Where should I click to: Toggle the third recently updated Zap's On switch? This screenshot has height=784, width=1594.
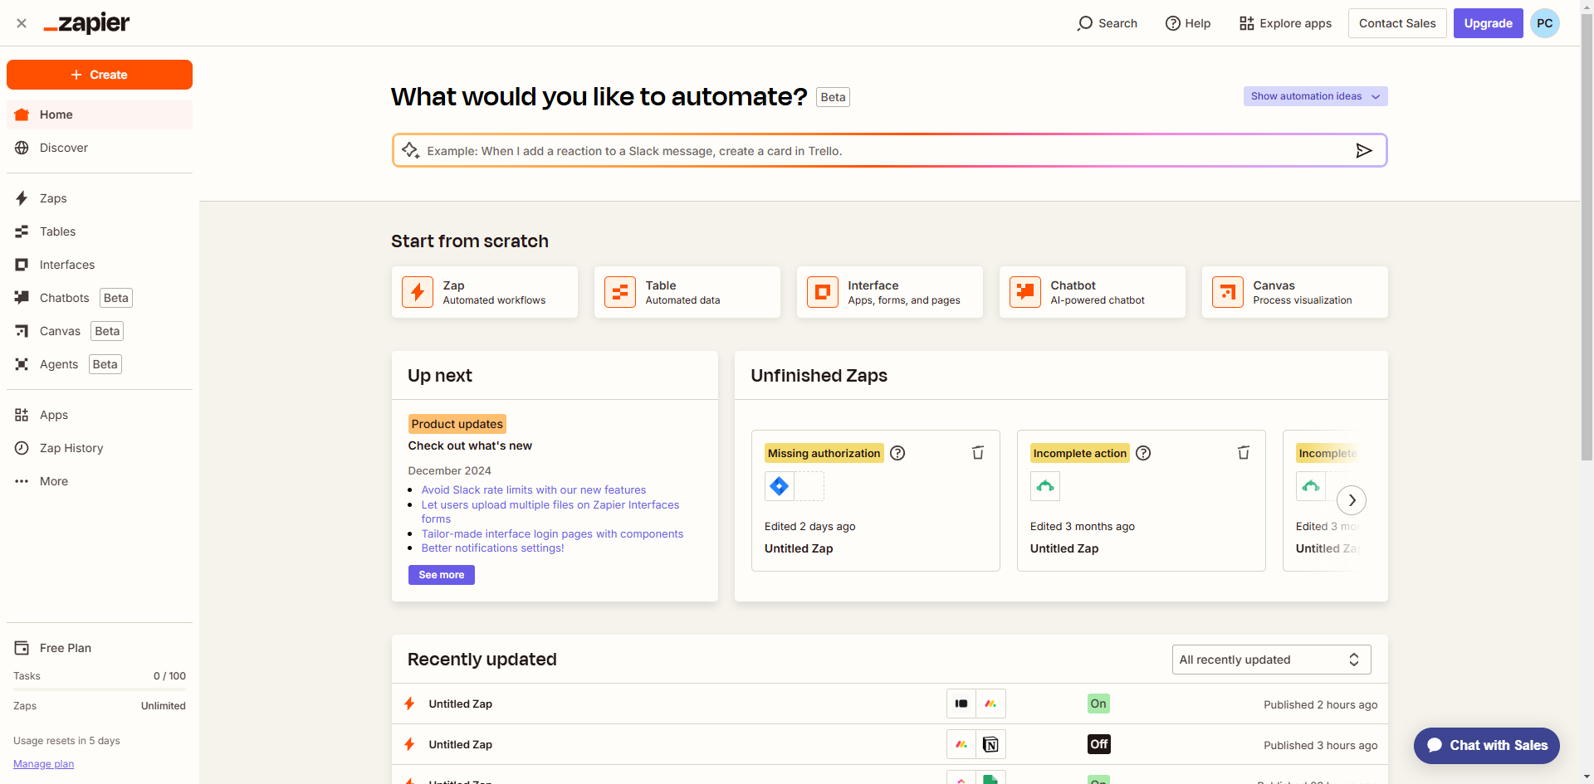pyautogui.click(x=1098, y=780)
